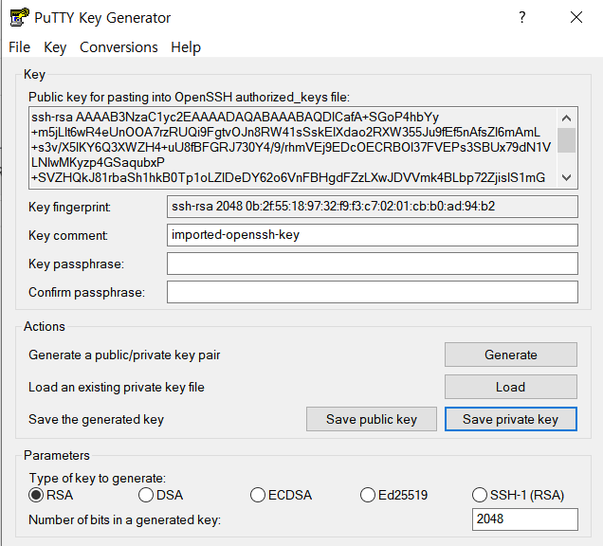Viewport: 603px width, 546px height.
Task: Click the 'Key passphrase:' label
Action: pyautogui.click(x=76, y=264)
